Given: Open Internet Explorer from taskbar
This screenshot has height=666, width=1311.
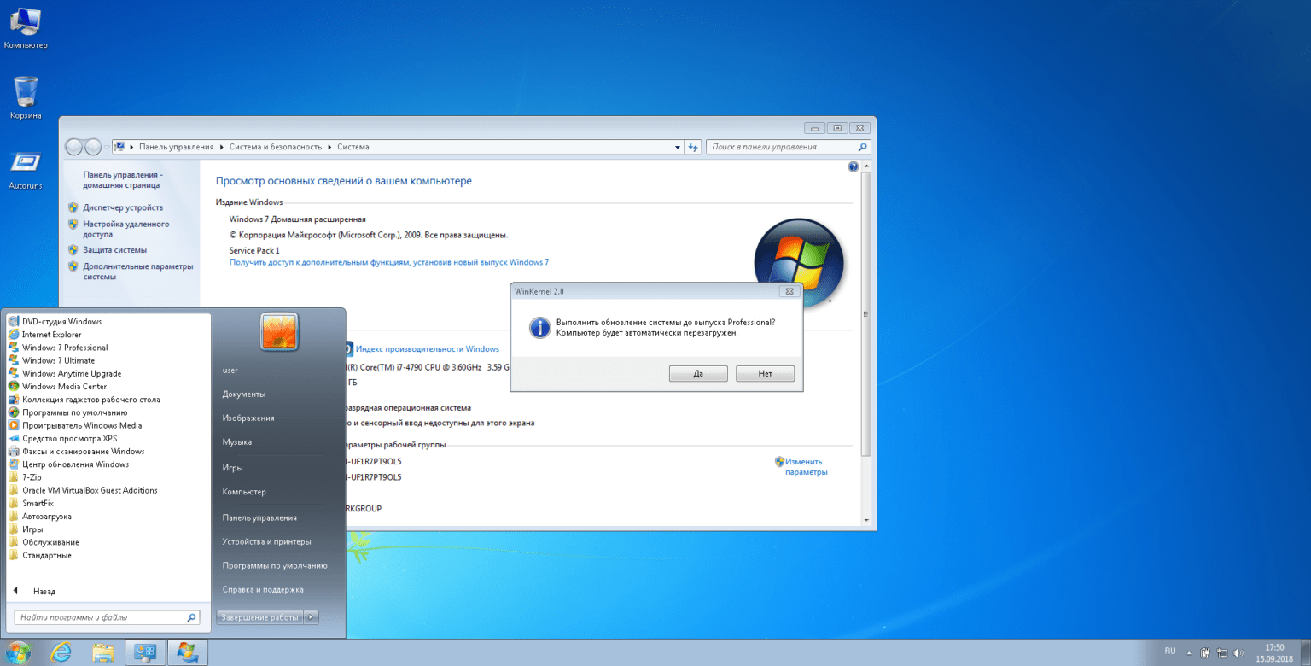Looking at the screenshot, I should (x=61, y=653).
